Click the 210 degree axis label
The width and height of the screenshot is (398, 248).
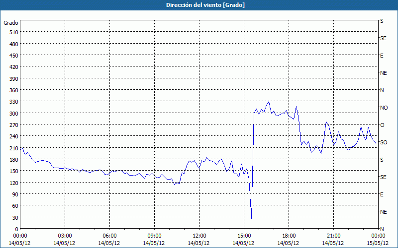pos(14,148)
